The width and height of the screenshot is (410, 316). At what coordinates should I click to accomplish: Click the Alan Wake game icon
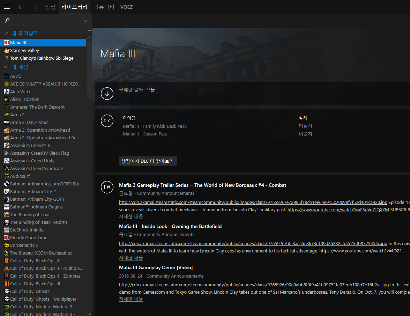tap(7, 91)
